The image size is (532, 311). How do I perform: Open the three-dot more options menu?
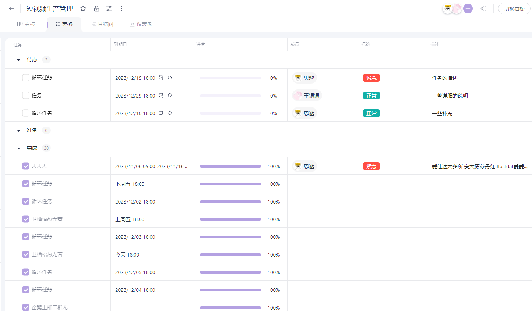click(121, 8)
